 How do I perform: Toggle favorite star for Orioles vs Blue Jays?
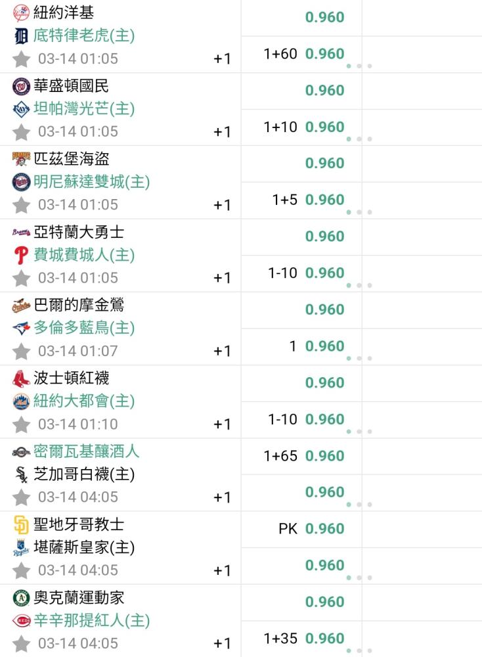[x=21, y=351]
